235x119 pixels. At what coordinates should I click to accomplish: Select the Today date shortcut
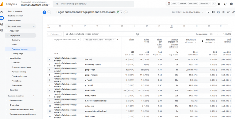coord(174,3)
